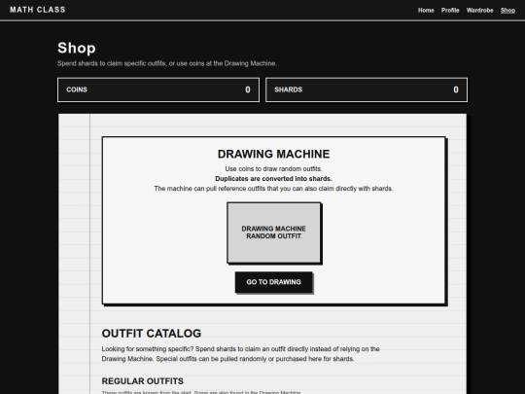Click 'The machine can pull reference outfits' line

pyautogui.click(x=273, y=189)
